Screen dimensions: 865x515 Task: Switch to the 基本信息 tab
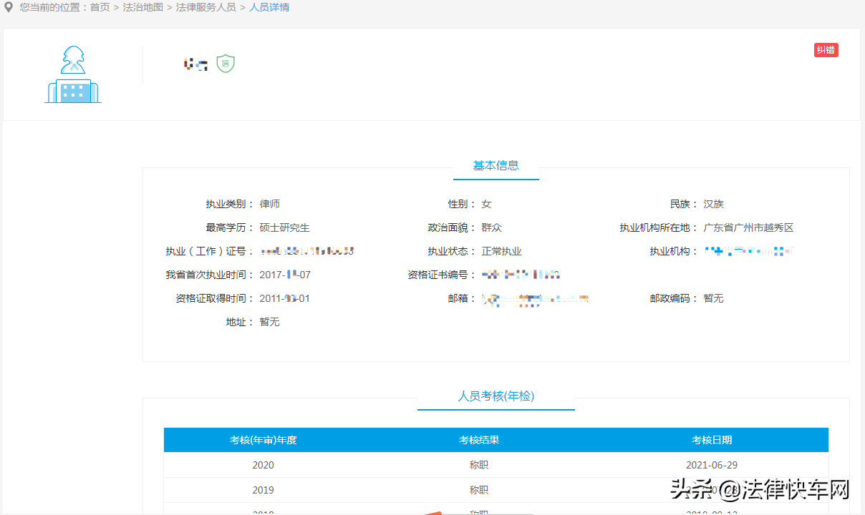[496, 165]
